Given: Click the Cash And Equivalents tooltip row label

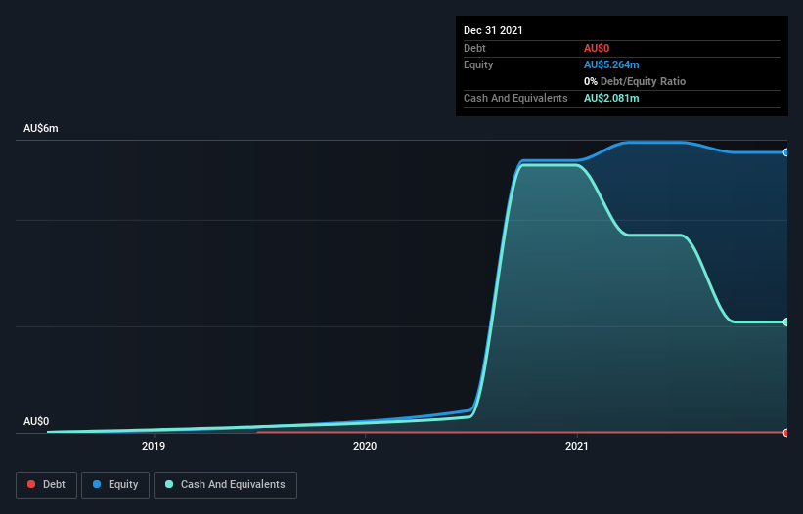Looking at the screenshot, I should tap(515, 98).
